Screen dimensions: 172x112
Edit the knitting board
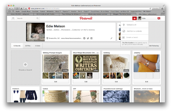(116, 82)
